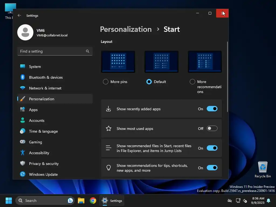Image resolution: width=276 pixels, height=207 pixels.
Task: Click the lightbulb icon for tips recommendations
Action: click(109, 168)
